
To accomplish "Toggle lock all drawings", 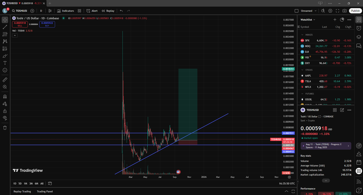I will [x=5, y=111].
